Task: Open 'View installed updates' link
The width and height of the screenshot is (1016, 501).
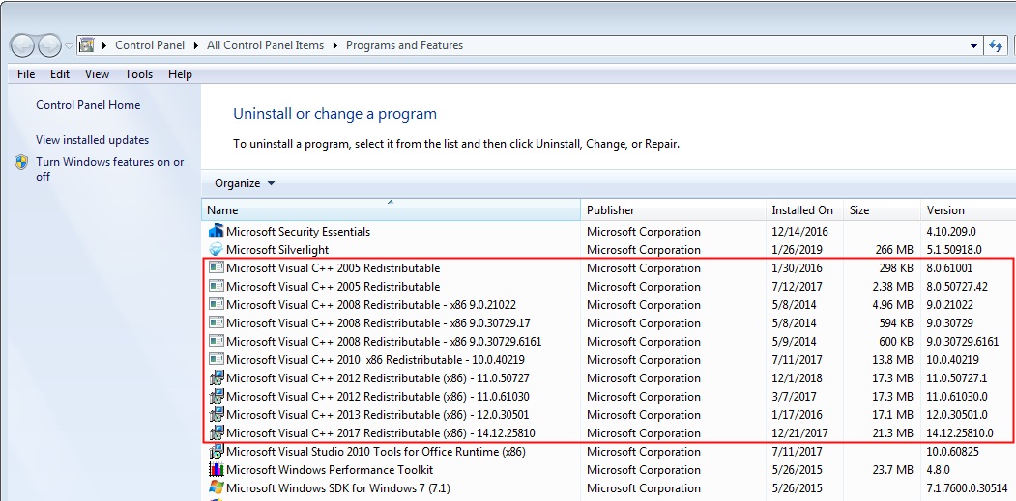Action: pos(92,140)
